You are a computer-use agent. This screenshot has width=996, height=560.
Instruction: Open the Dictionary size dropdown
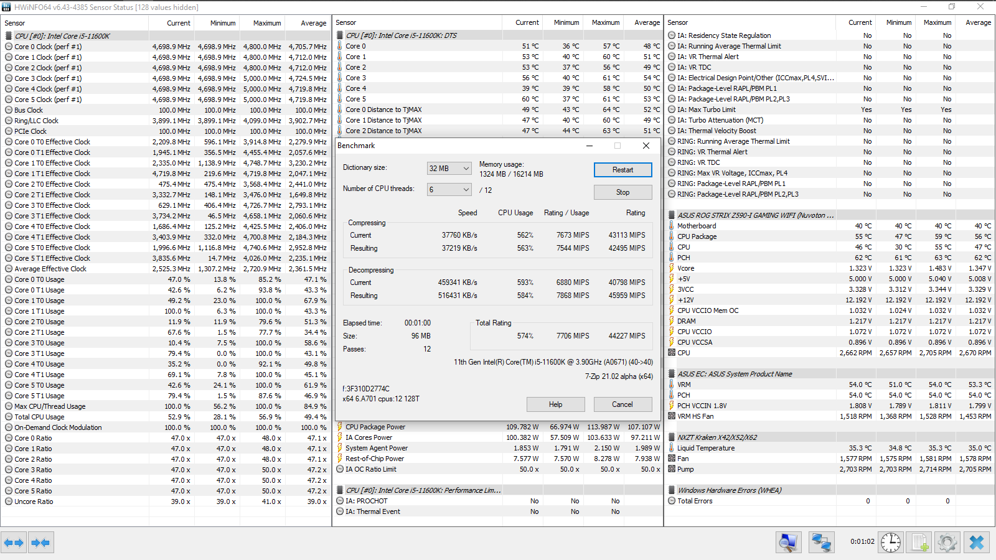point(449,169)
